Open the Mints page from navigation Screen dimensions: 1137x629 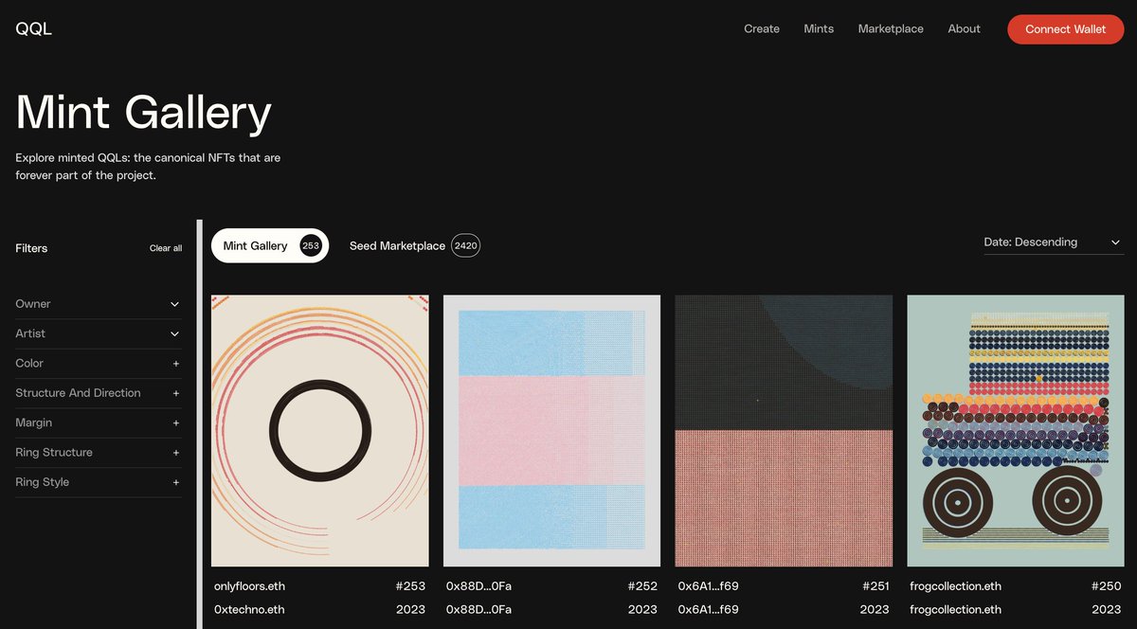pyautogui.click(x=818, y=28)
